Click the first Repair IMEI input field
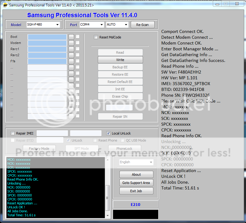Image resolution: width=246 pixels, height=223 pixels. click(52, 133)
